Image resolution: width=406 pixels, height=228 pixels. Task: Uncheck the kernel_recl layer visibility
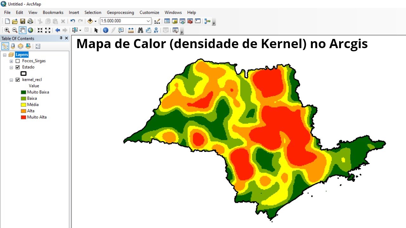coord(18,80)
